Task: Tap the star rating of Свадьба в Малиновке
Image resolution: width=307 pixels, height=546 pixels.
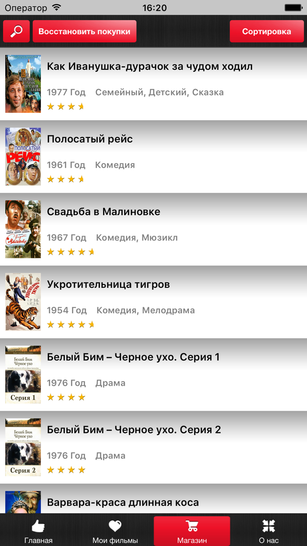Action: tap(70, 251)
